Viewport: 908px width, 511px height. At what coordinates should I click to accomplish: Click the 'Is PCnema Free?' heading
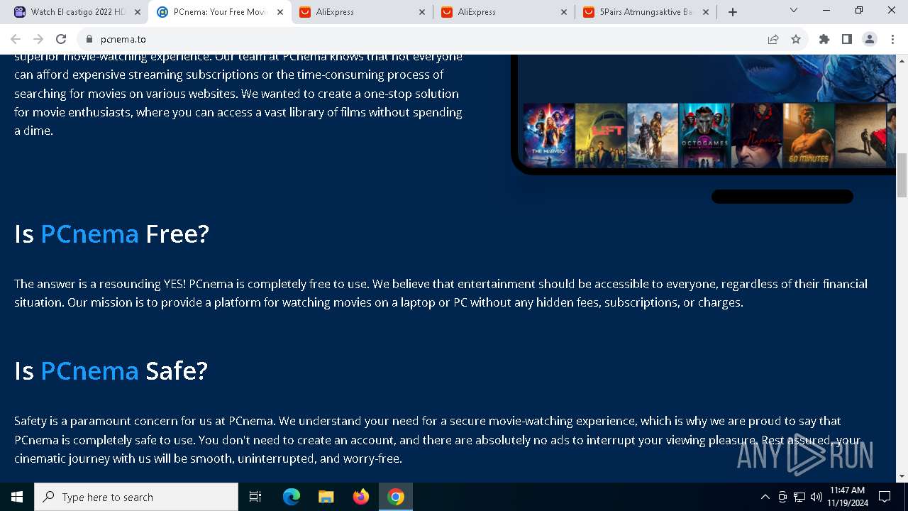(x=111, y=233)
